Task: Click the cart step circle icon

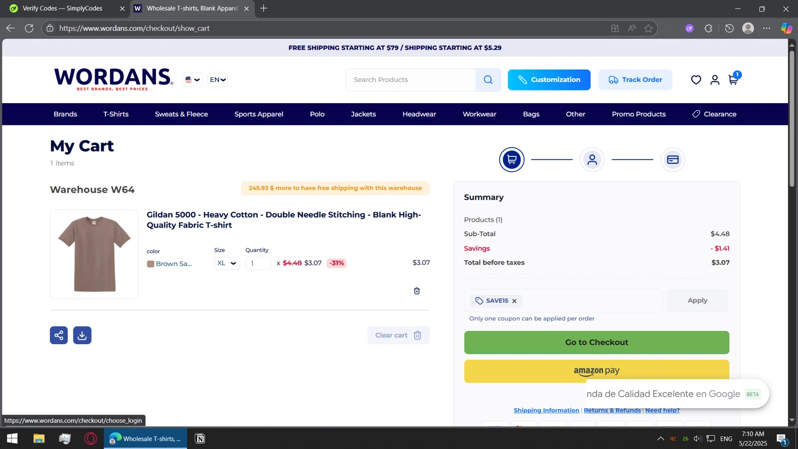Action: (x=512, y=160)
